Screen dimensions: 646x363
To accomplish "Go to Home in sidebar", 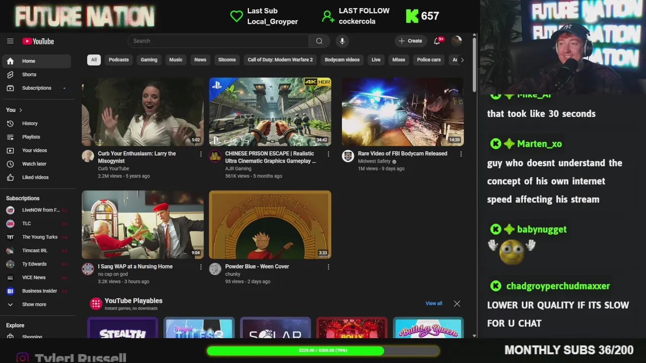I will tap(35, 61).
